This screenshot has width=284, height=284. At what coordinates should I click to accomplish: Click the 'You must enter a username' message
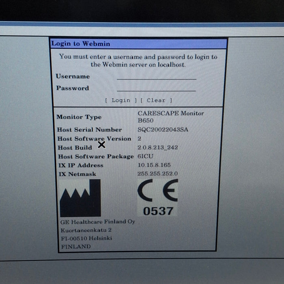[x=138, y=60]
